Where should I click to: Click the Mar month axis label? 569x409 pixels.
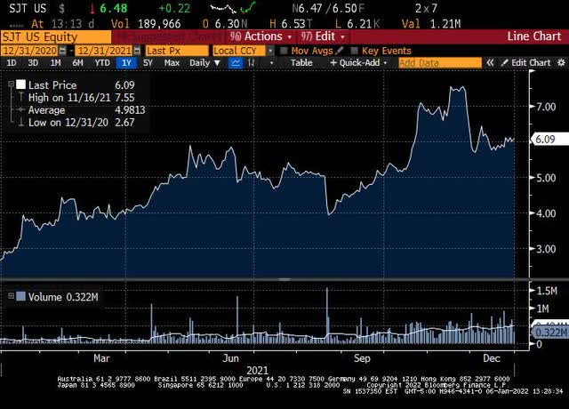[101, 358]
